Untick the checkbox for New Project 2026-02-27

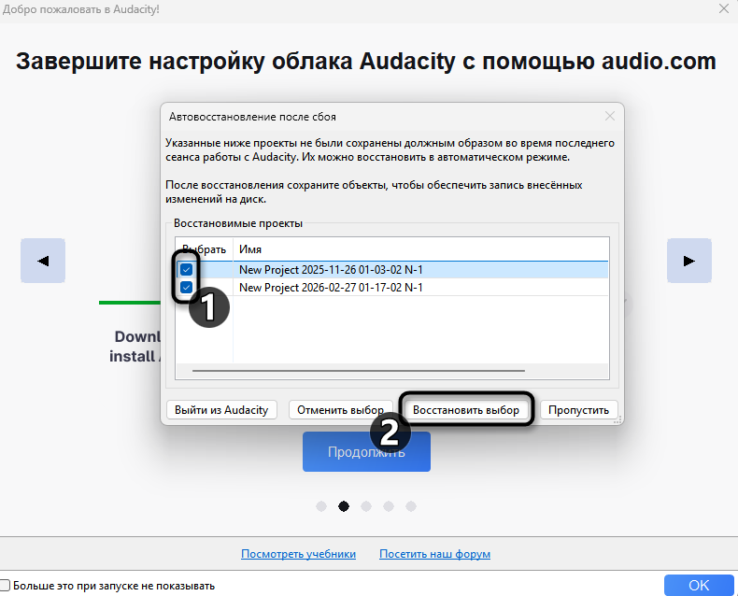point(187,287)
